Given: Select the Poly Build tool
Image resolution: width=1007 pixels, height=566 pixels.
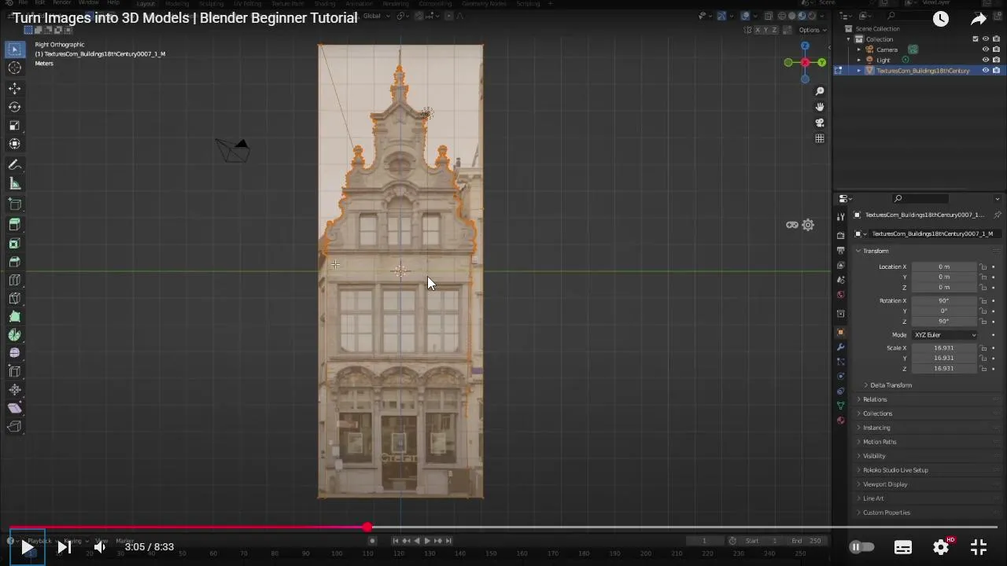Looking at the screenshot, I should coord(14,317).
